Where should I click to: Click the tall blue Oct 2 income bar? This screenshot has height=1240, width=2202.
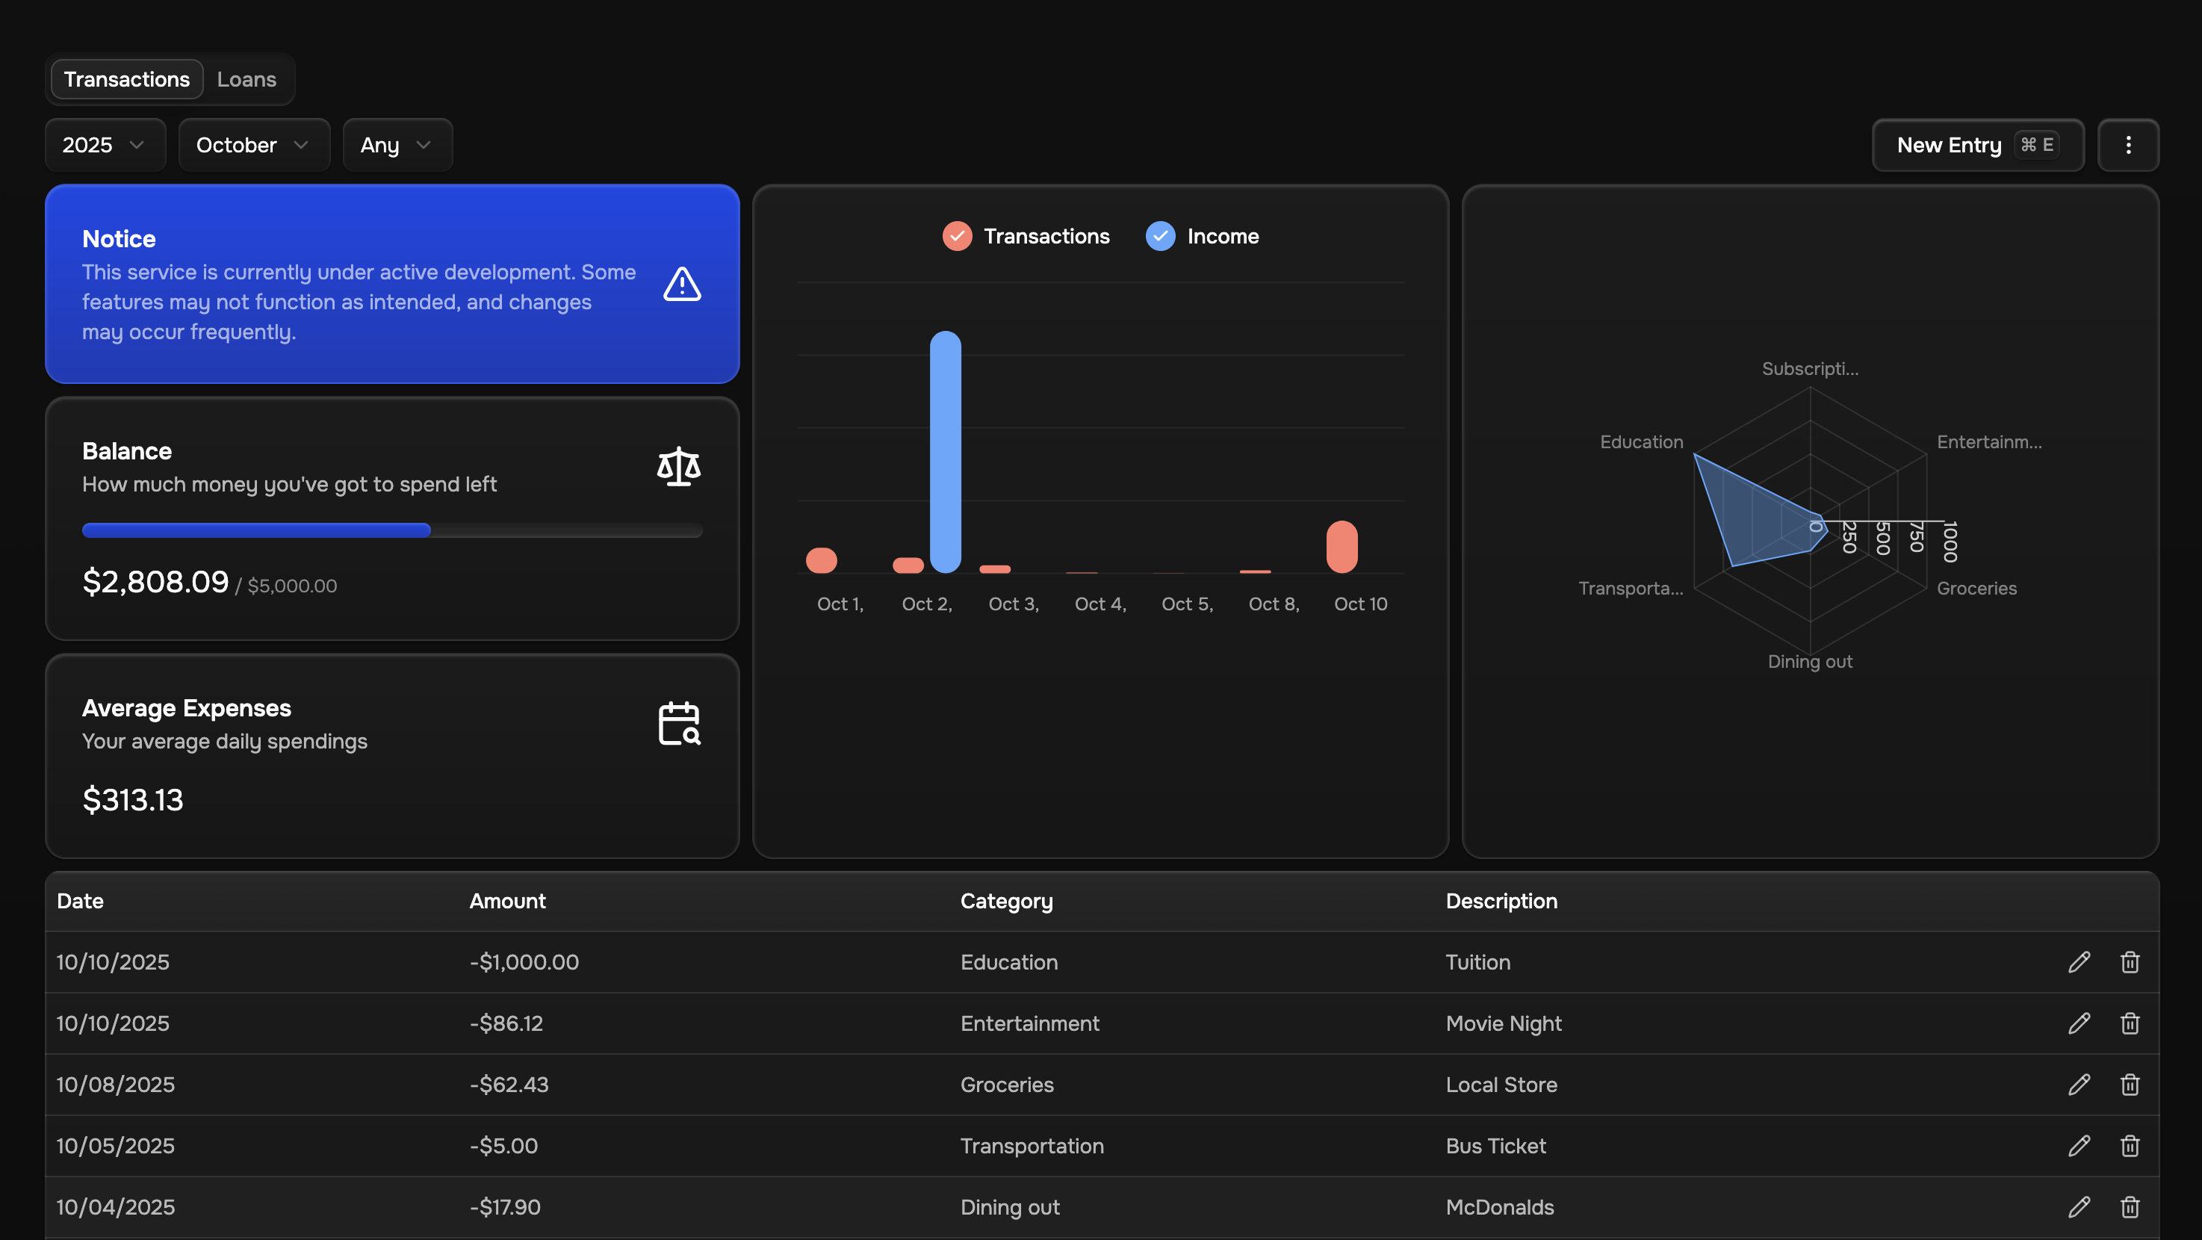coord(945,451)
